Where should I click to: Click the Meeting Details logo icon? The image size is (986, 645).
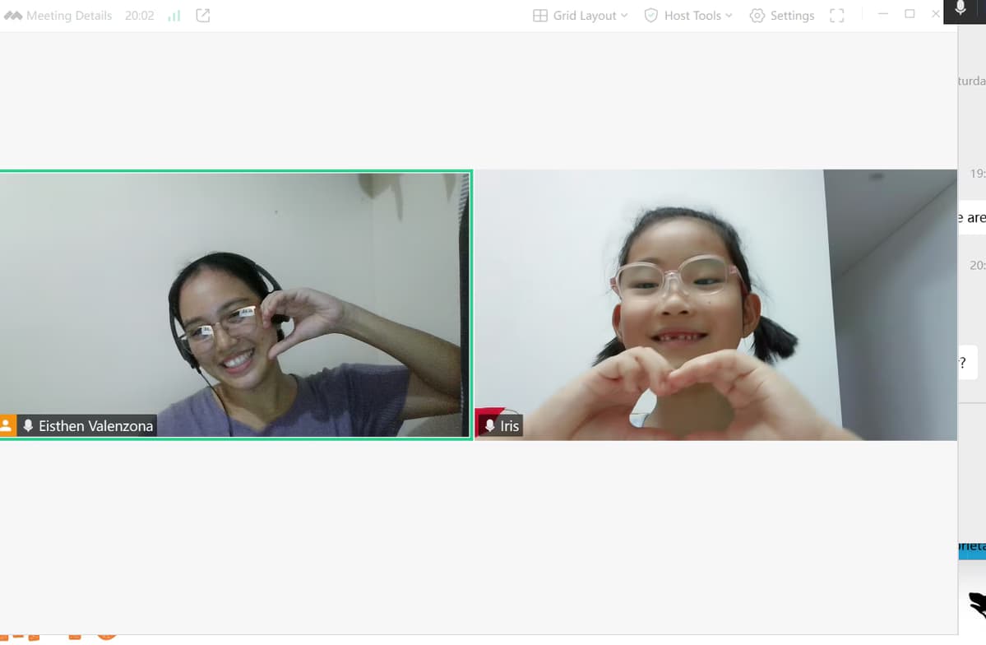(x=12, y=14)
